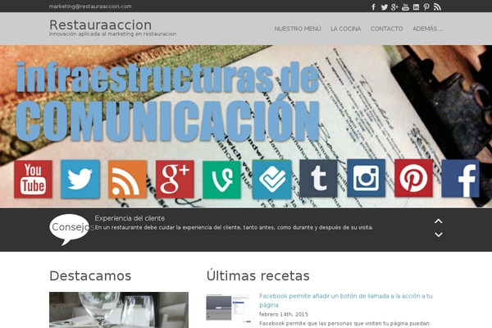
Task: Open the RSS feed icon in the top bar
Action: click(x=437, y=7)
